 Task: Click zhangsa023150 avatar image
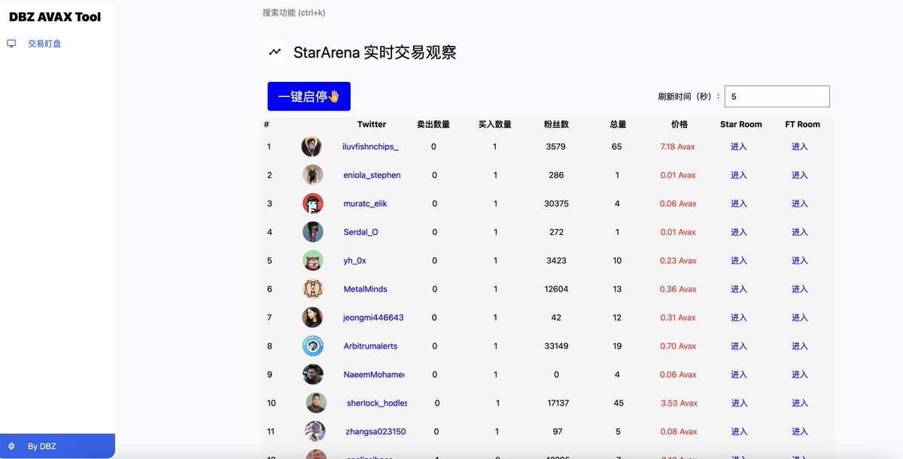(315, 431)
